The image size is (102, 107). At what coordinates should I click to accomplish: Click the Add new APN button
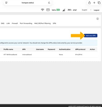[x=91, y=36]
